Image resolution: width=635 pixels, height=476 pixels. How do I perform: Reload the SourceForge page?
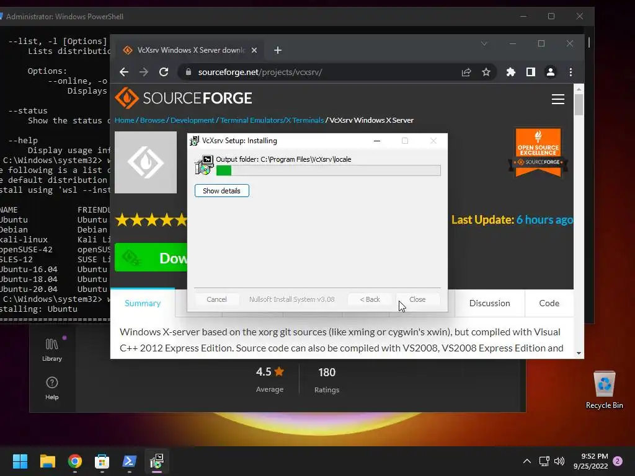point(164,72)
